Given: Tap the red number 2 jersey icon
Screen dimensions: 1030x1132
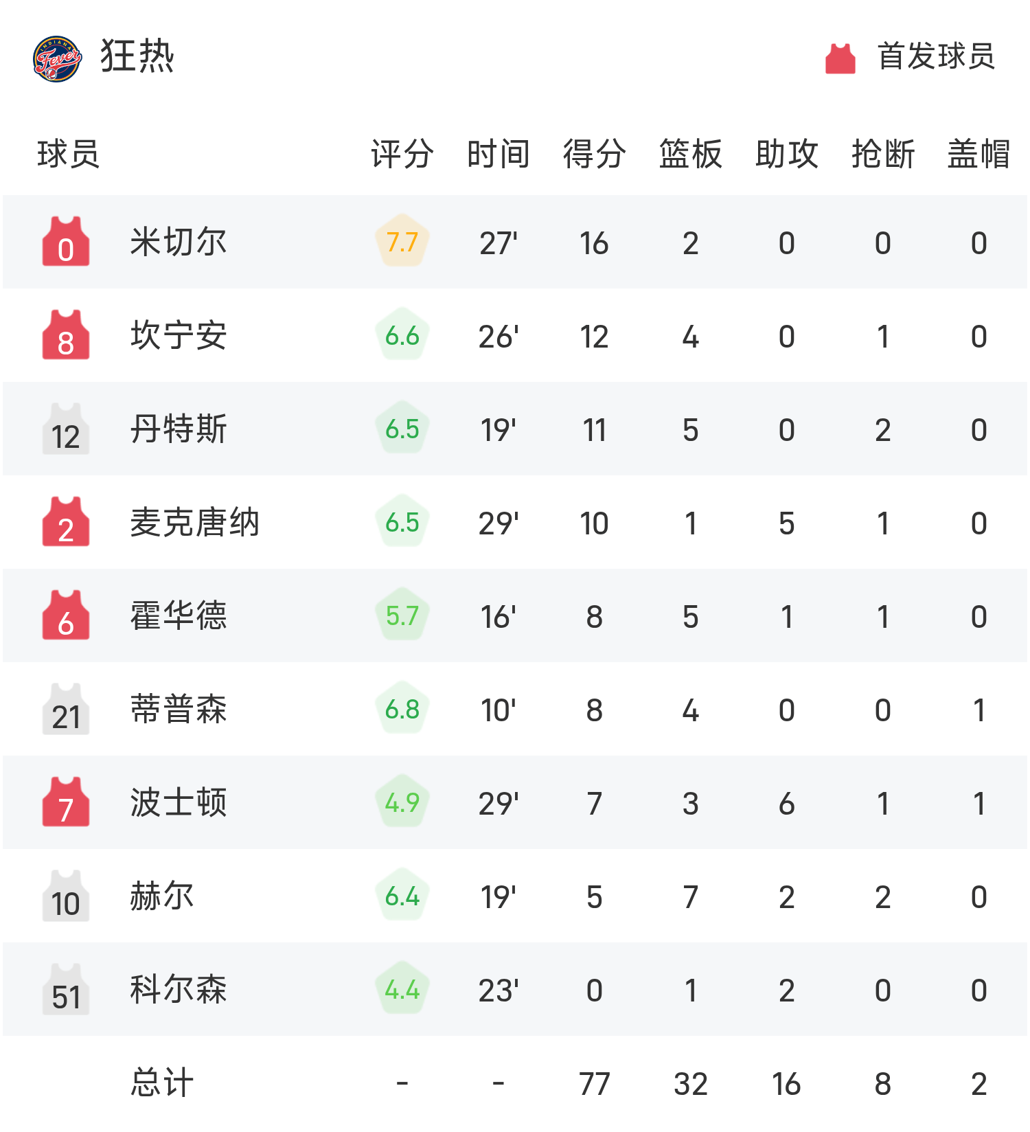Looking at the screenshot, I should point(66,522).
